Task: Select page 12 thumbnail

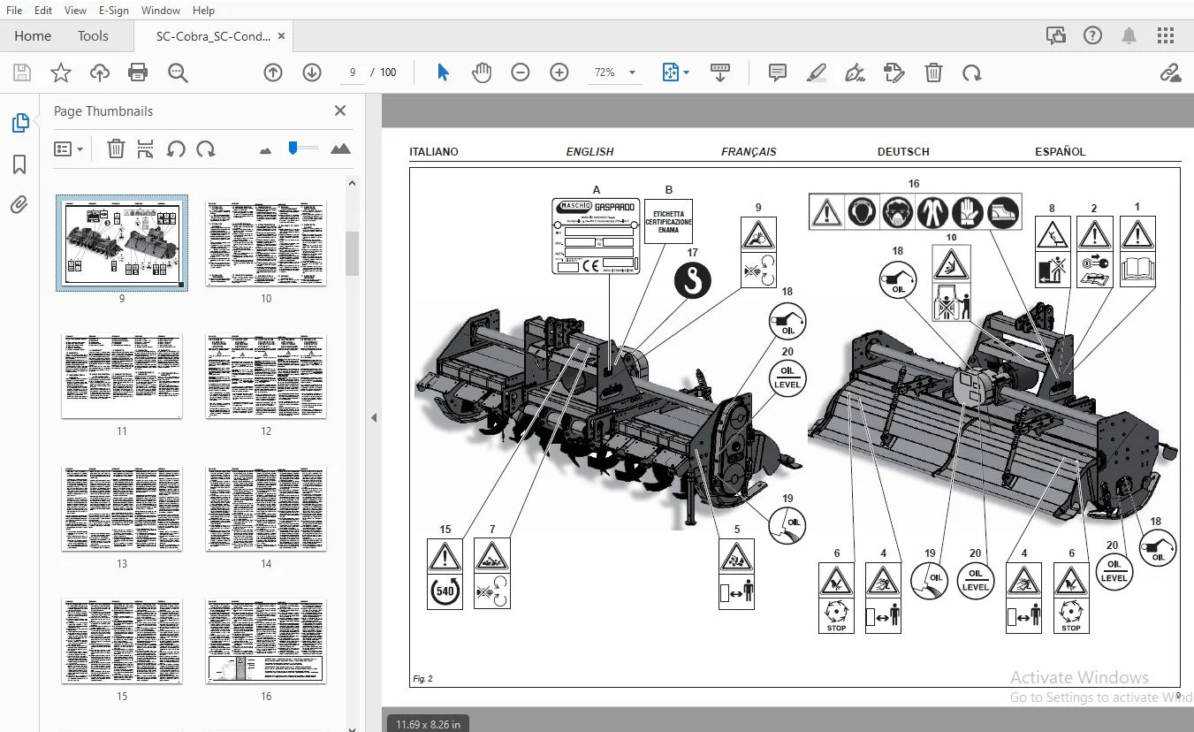Action: click(266, 376)
